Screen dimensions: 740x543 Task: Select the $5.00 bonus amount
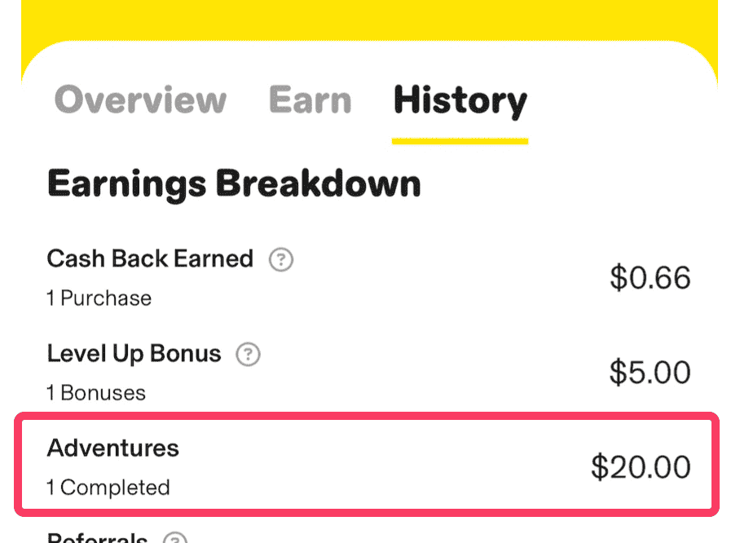coord(650,373)
